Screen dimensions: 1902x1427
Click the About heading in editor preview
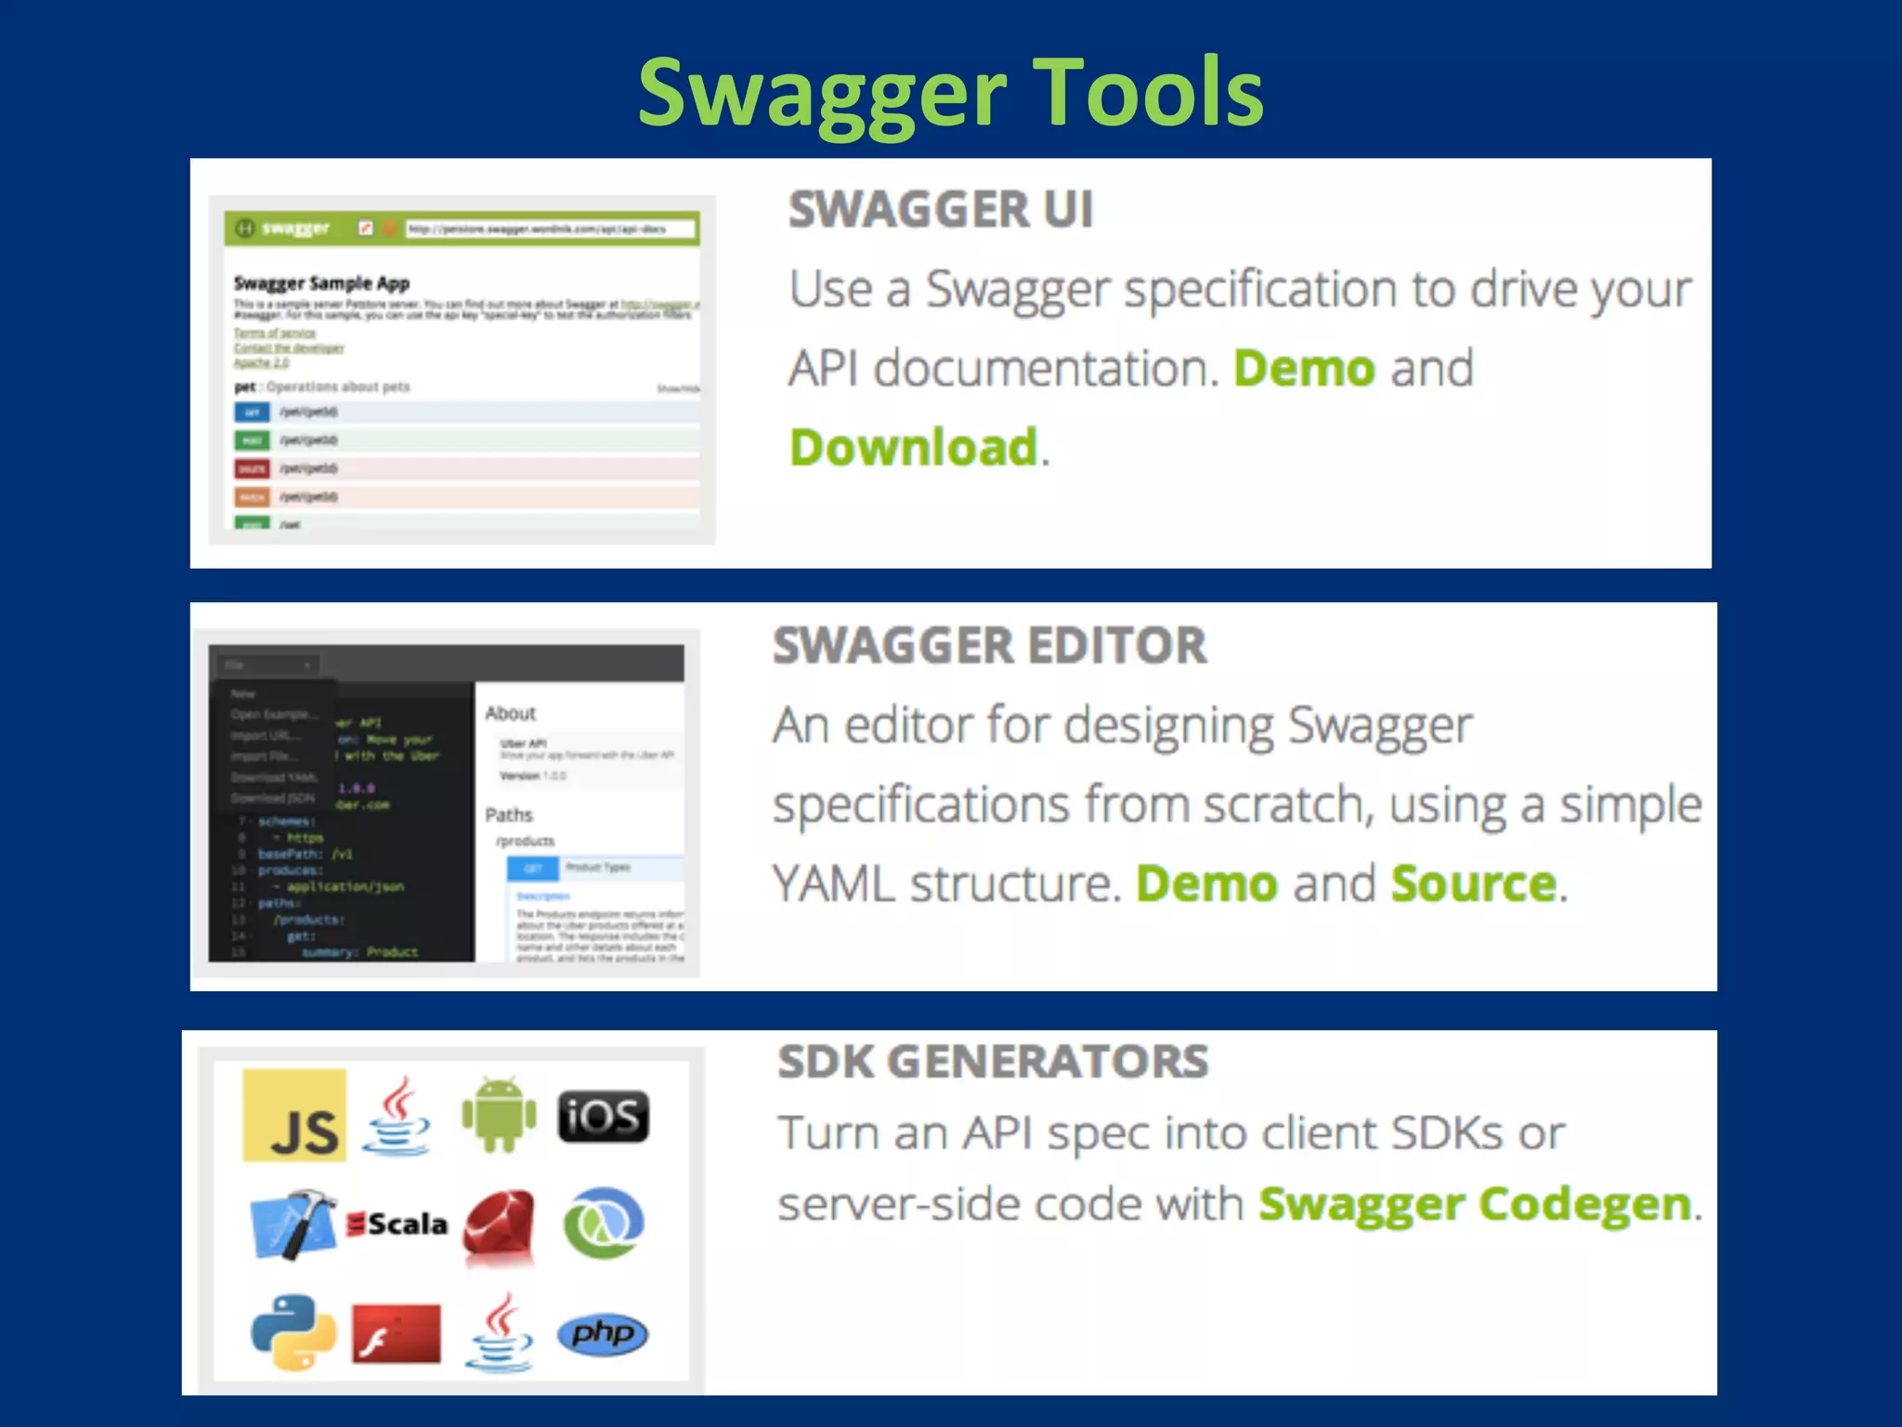coord(511,713)
